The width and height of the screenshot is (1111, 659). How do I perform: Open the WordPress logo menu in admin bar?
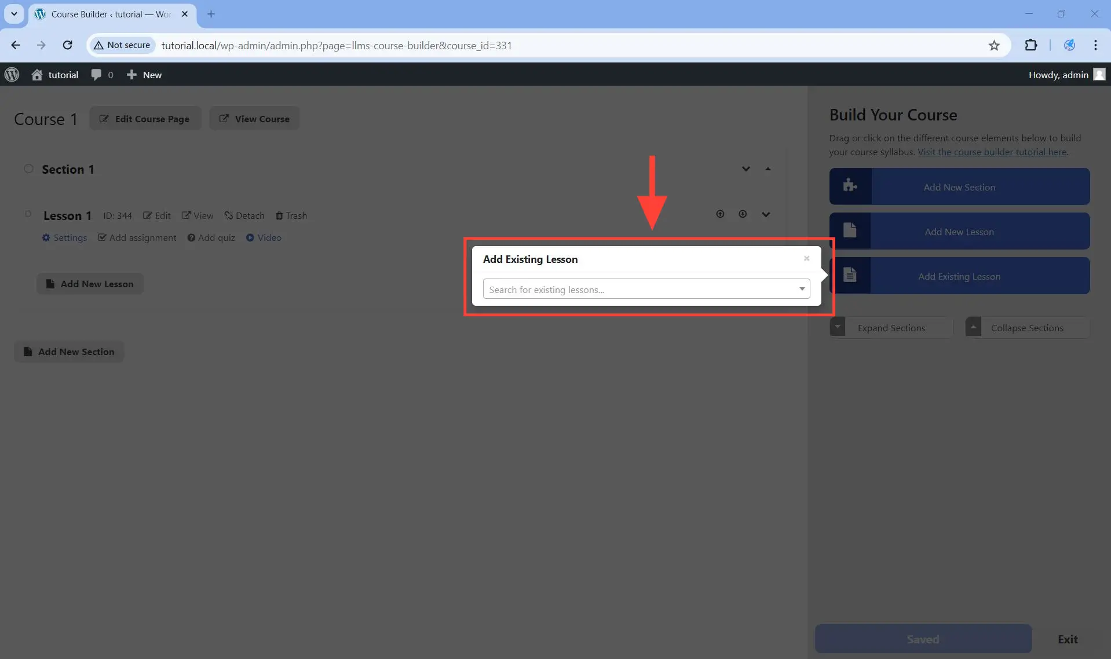pyautogui.click(x=12, y=75)
